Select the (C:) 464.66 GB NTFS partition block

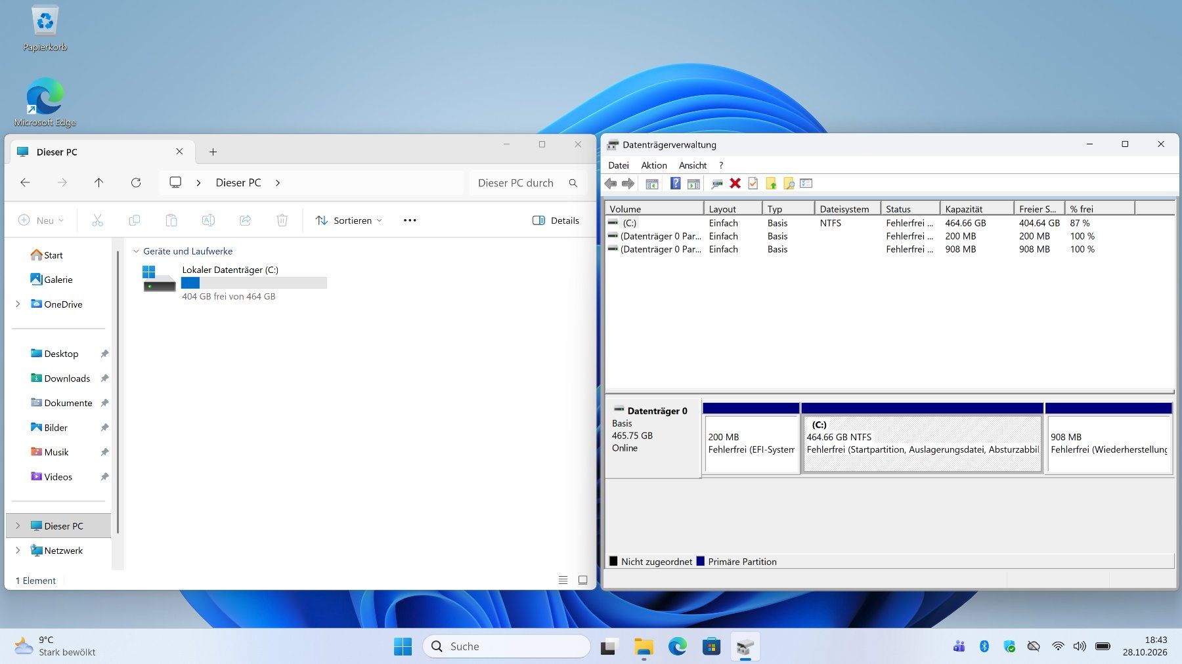tap(923, 438)
